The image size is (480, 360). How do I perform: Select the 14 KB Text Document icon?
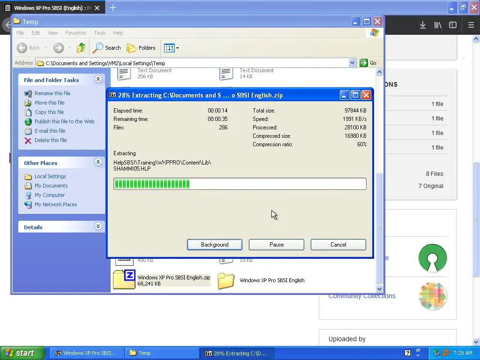[226, 74]
